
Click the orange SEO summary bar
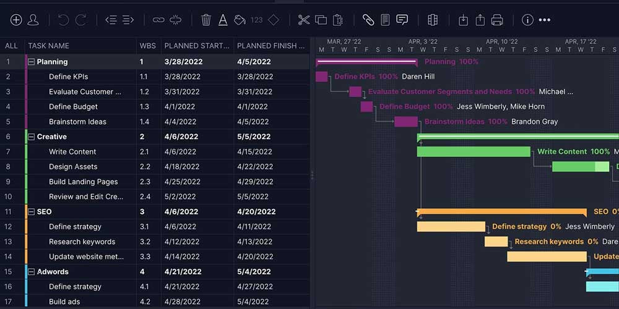(502, 212)
